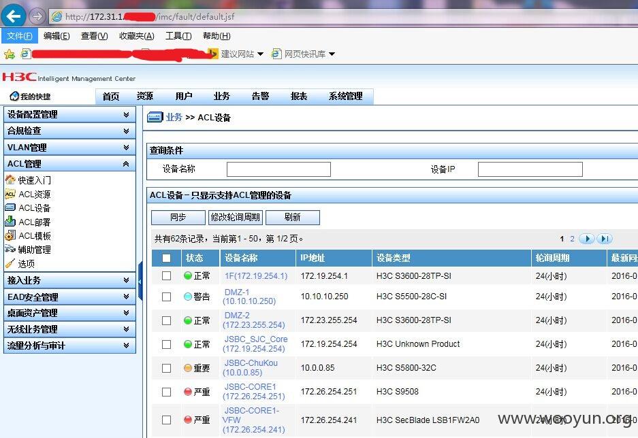
Task: Check the JSBC_SJC_Core row checkbox
Action: point(166,344)
